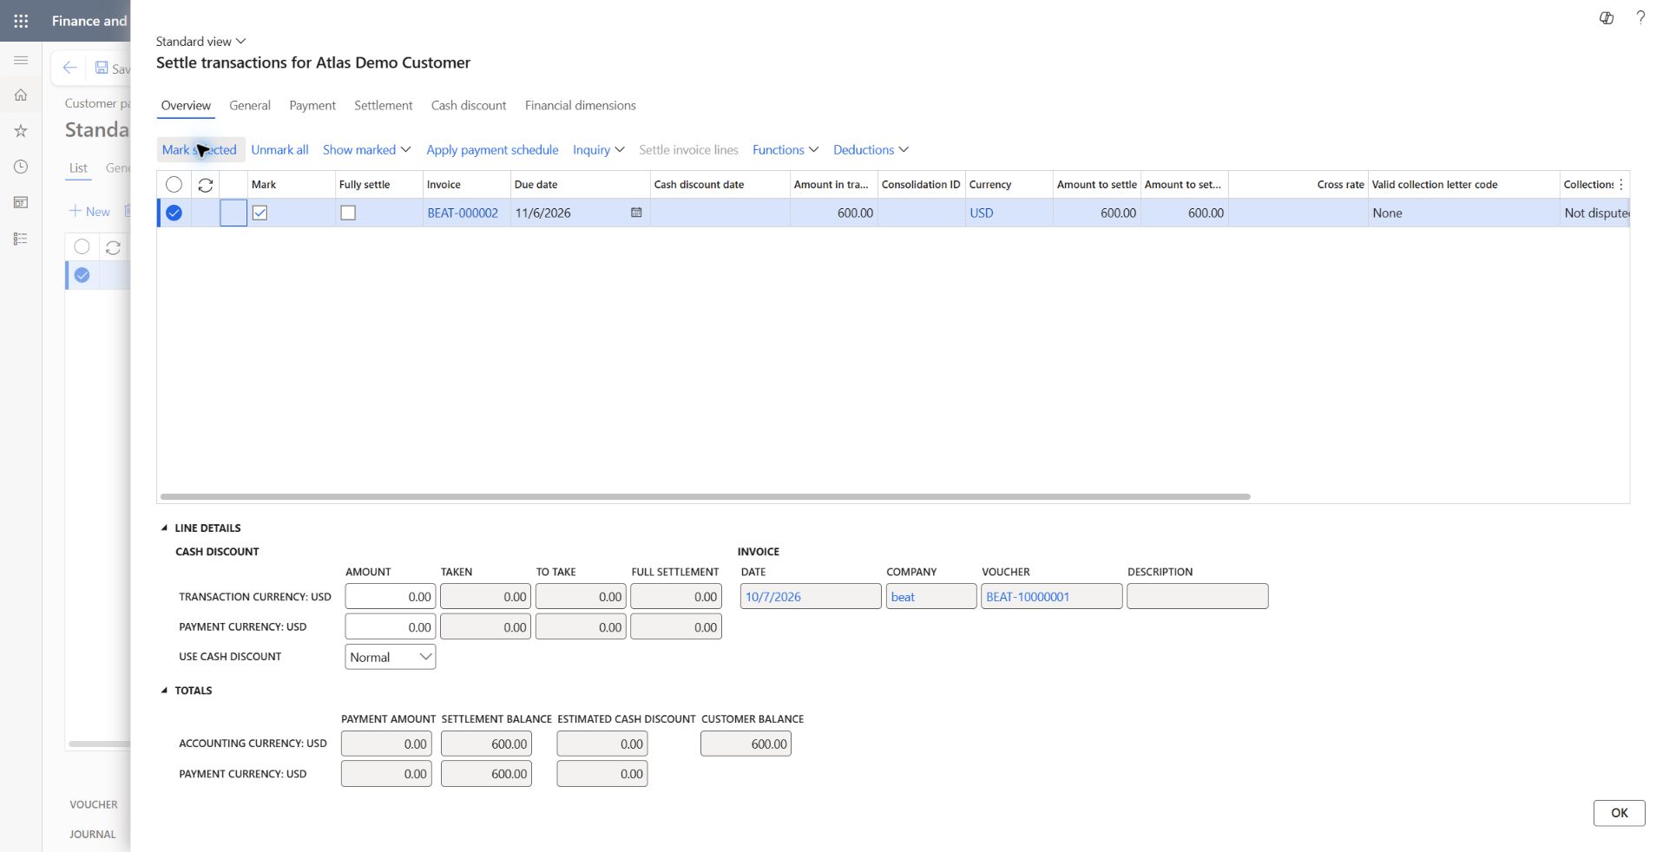Viewport: 1663px width, 852px height.
Task: Expand the Show marked dropdown
Action: [x=366, y=149]
